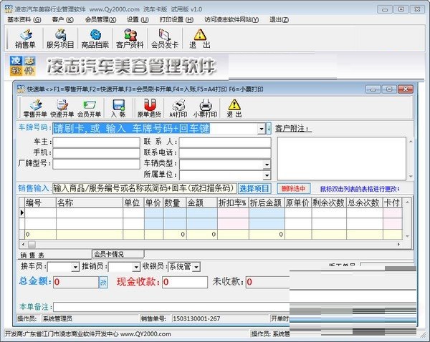Viewport: 430px width, 342px height.
Task: Switch to the 会员卡情况 tab
Action: point(118,254)
